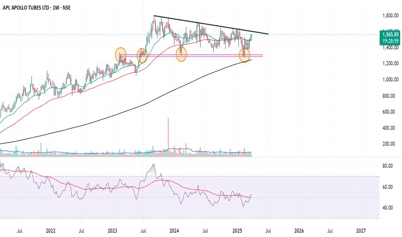Click the 1,000.00 price axis label
This screenshot has height=237, width=402.
tap(390, 80)
